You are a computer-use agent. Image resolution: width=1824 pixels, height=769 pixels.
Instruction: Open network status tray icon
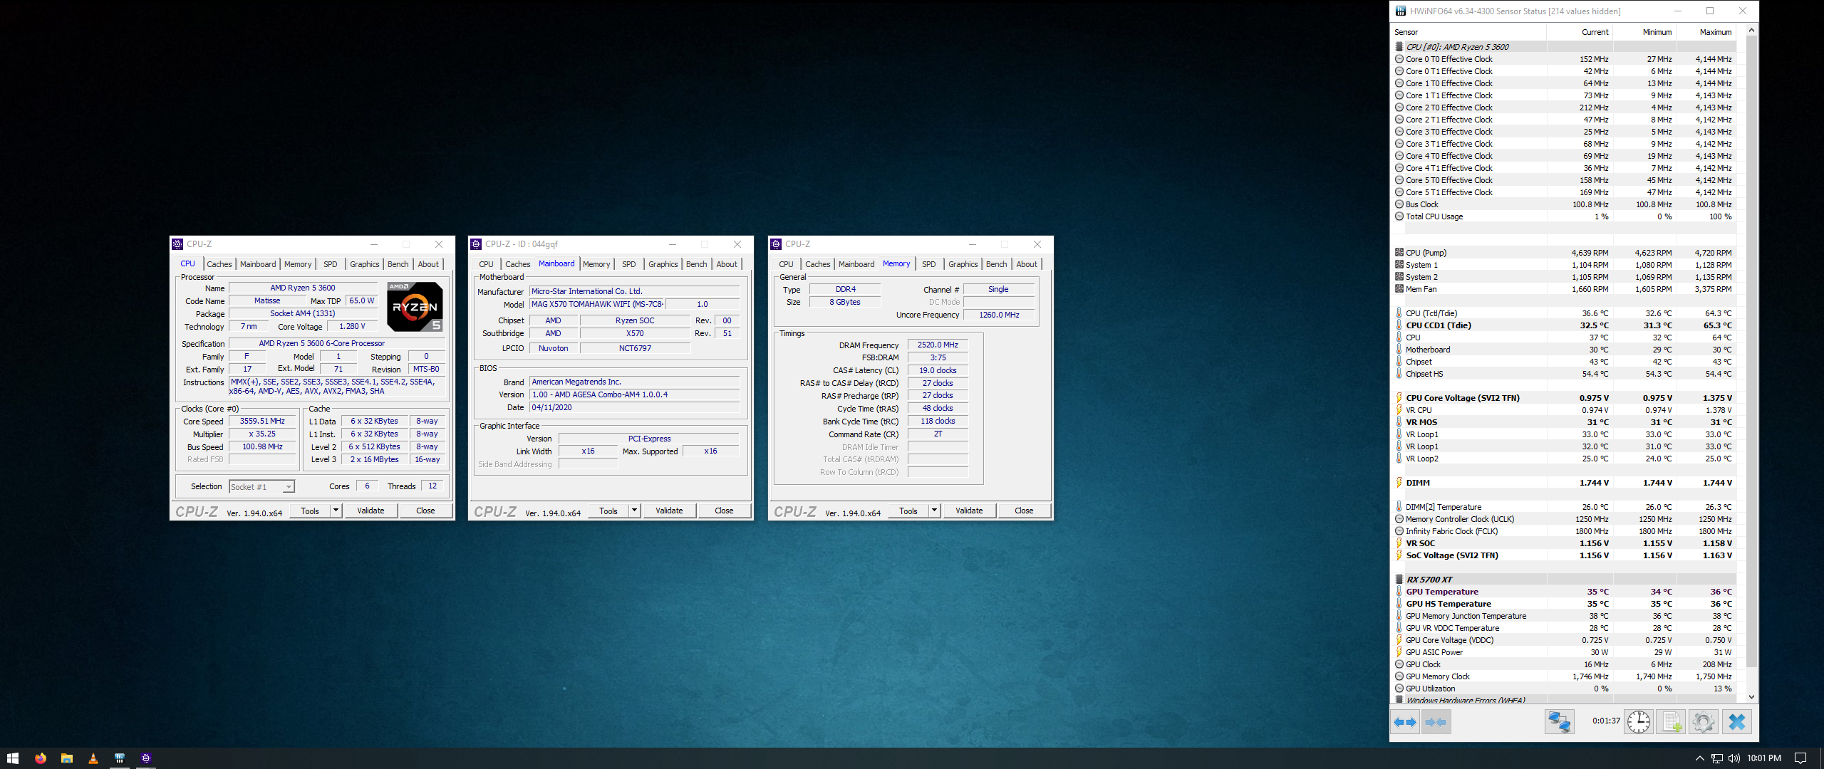coord(1717,758)
